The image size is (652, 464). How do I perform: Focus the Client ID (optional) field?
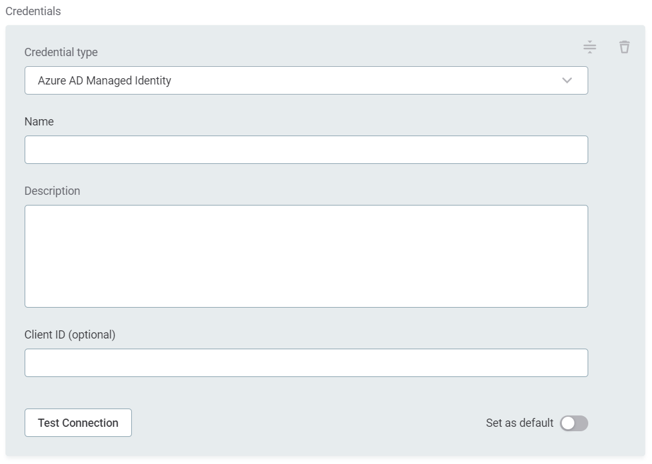(306, 363)
